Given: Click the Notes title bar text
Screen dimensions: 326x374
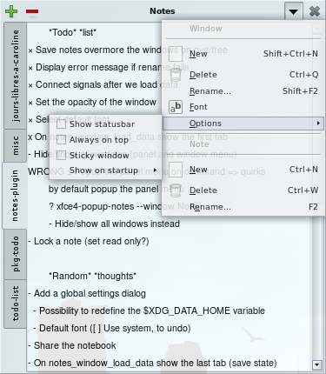Looking at the screenshot, I should [x=163, y=11].
